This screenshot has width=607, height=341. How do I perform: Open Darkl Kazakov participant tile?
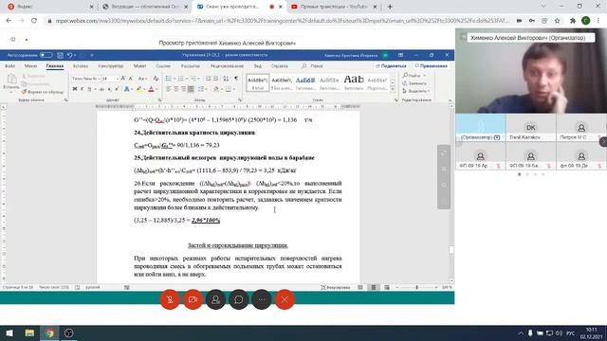[531, 129]
